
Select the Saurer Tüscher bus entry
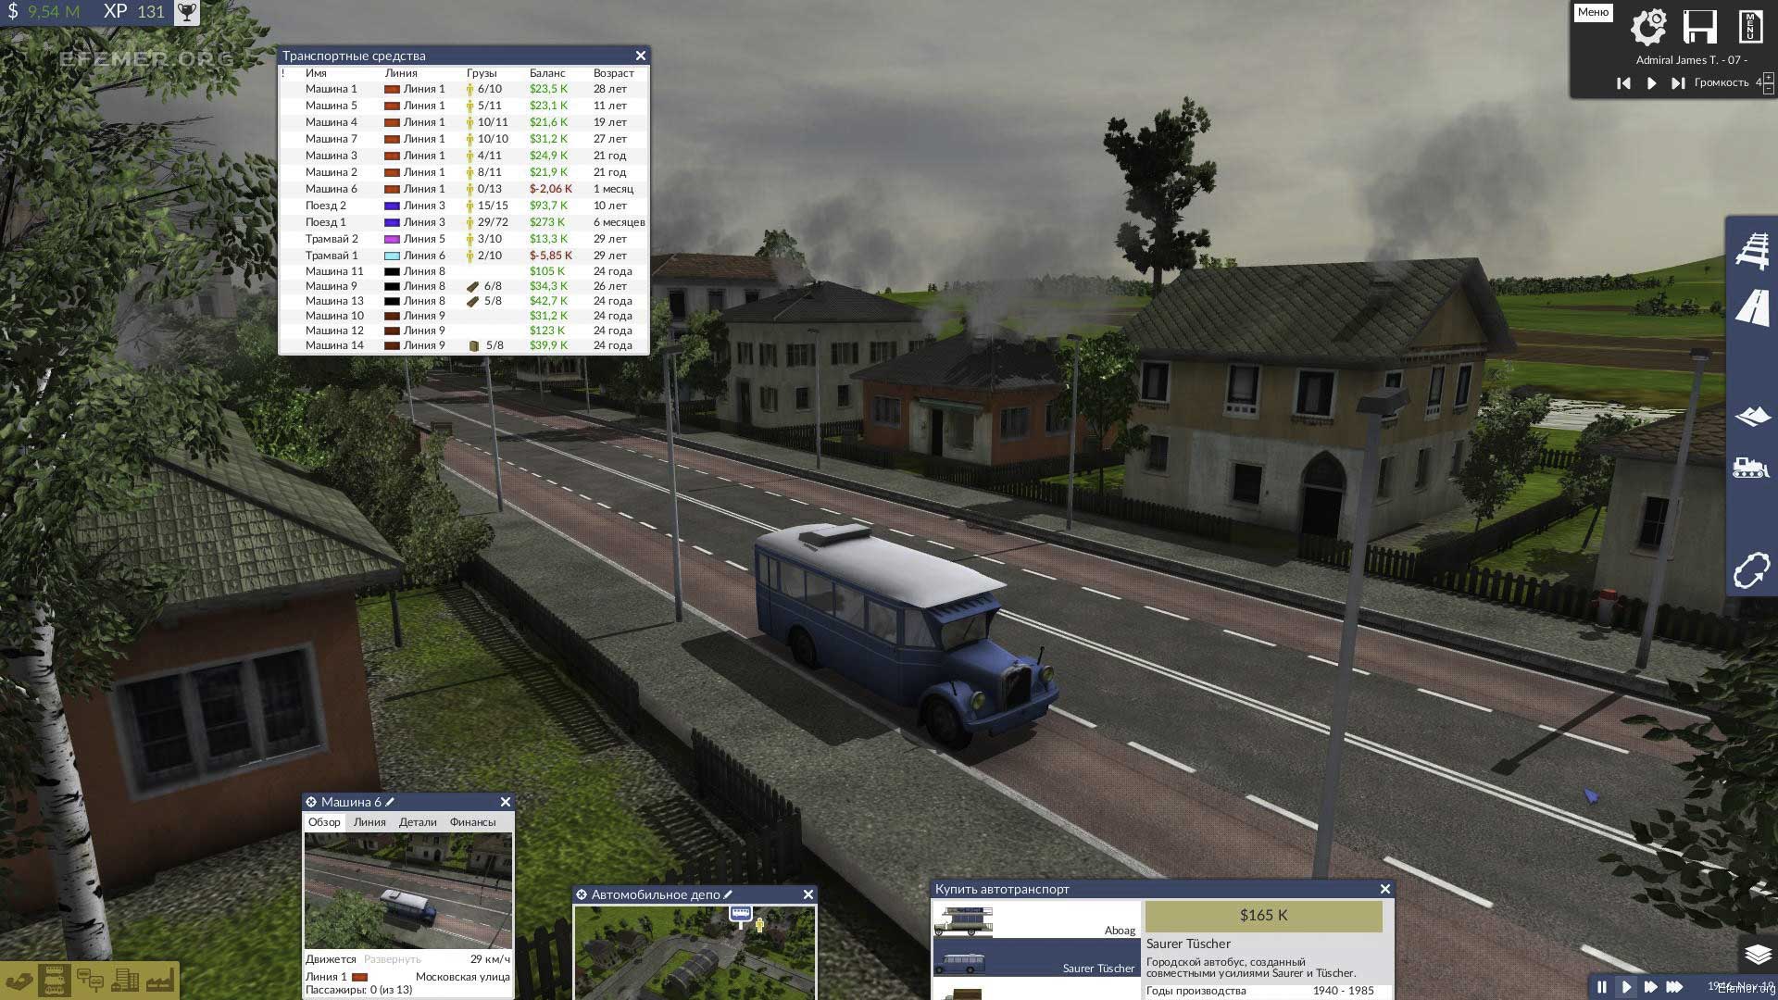pos(1035,958)
